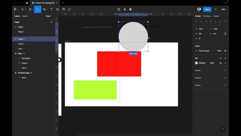Image resolution: width=241 pixels, height=136 pixels.
Task: Click the D9D9D9 fill color swatch
Action: tap(197, 63)
